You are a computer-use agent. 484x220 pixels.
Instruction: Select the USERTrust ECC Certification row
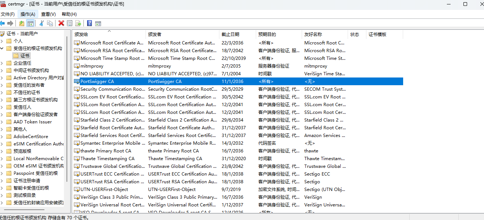click(x=238, y=174)
